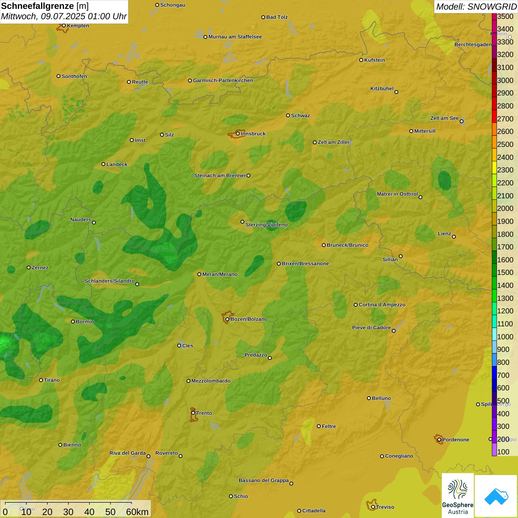Select the Kufstein location marker

(x=361, y=60)
